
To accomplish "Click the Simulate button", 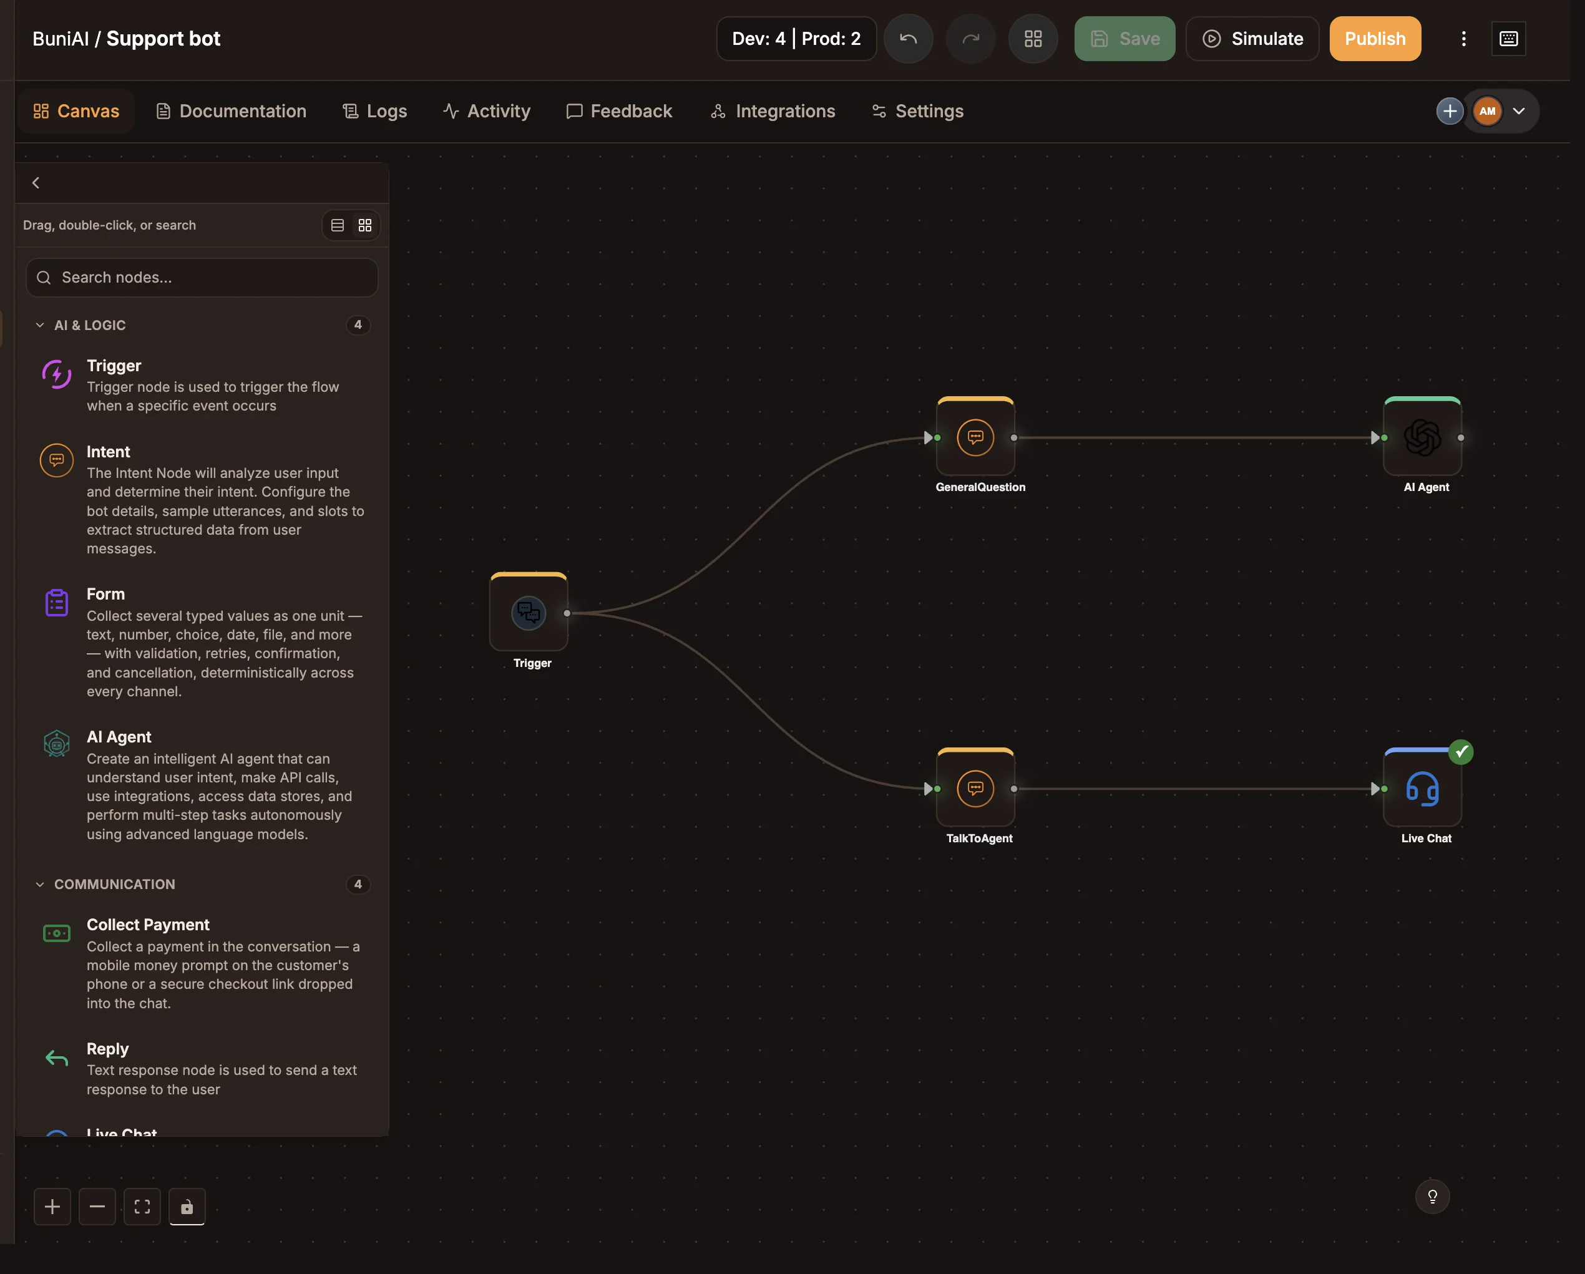I will coord(1252,39).
